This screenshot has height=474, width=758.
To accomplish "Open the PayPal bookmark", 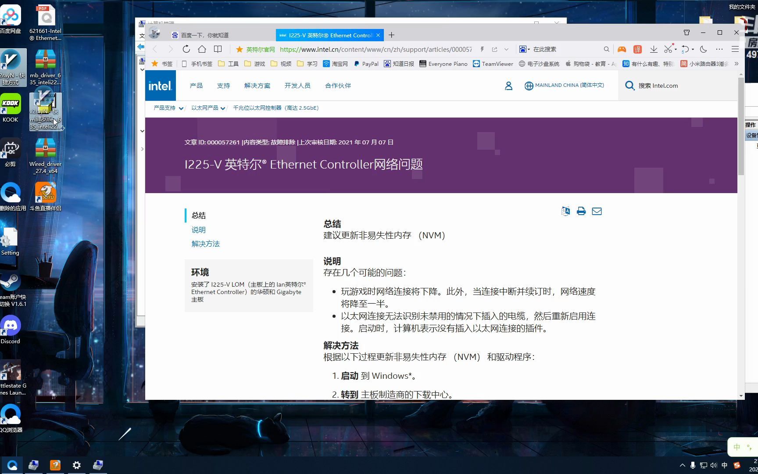I will (x=366, y=64).
